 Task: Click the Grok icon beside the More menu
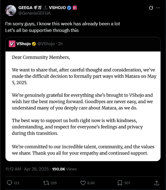[151, 8]
